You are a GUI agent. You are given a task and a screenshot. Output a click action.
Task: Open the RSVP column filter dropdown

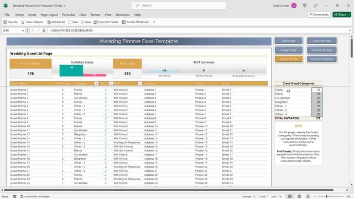click(x=140, y=83)
